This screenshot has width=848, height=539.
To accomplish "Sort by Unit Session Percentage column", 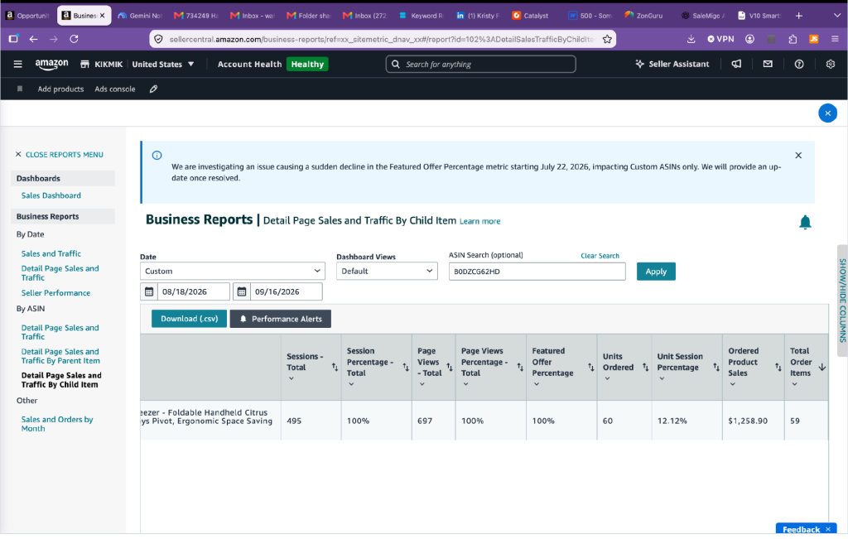I will [716, 367].
